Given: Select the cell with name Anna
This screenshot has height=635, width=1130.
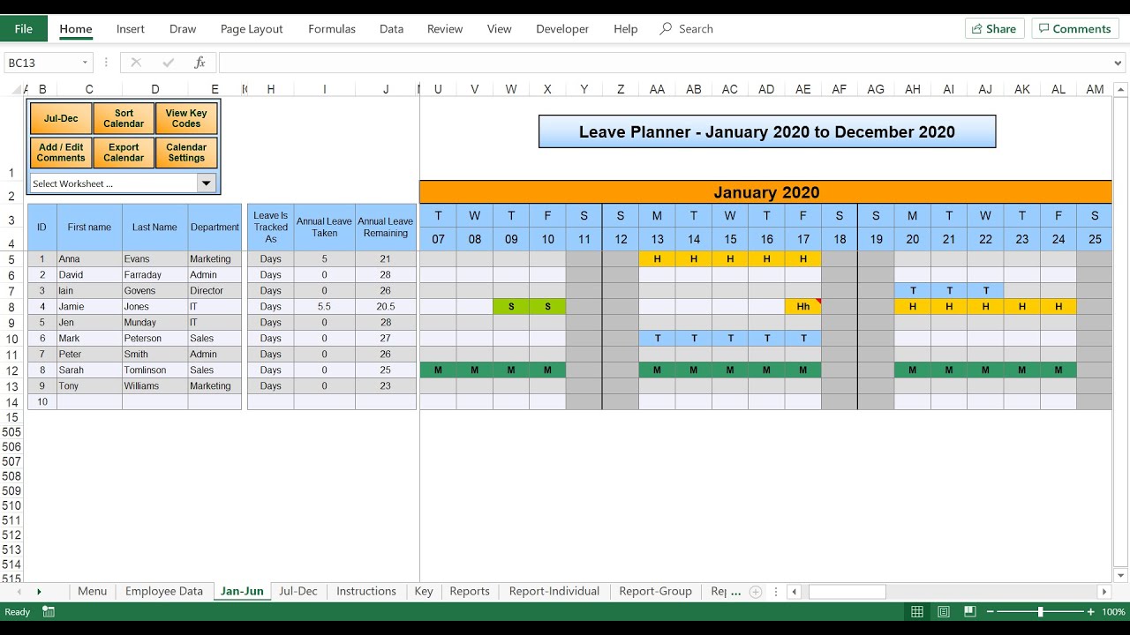Looking at the screenshot, I should click(89, 259).
